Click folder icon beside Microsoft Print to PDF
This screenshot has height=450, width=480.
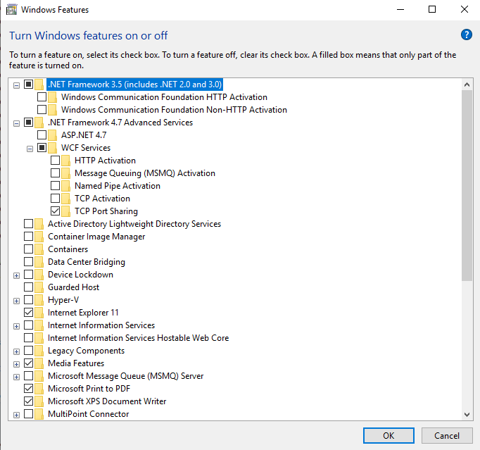(39, 389)
